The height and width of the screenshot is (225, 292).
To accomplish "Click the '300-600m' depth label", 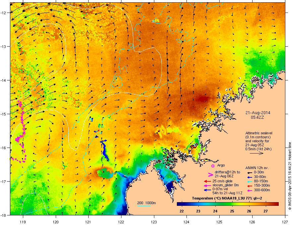I will tap(262, 190).
